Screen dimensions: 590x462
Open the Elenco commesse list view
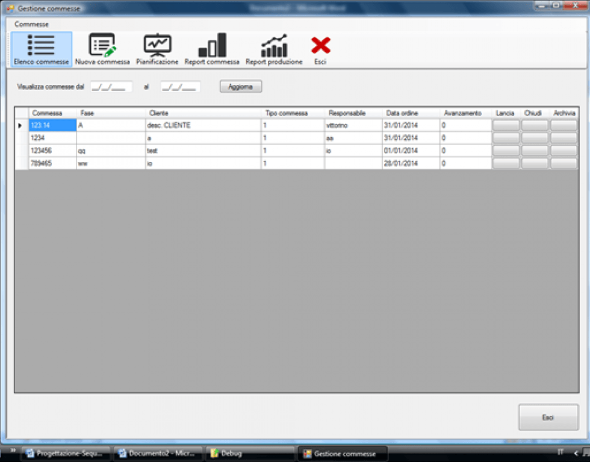point(42,49)
